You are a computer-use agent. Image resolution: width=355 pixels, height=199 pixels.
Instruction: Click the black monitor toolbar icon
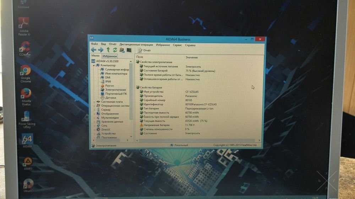pyautogui.click(x=129, y=50)
